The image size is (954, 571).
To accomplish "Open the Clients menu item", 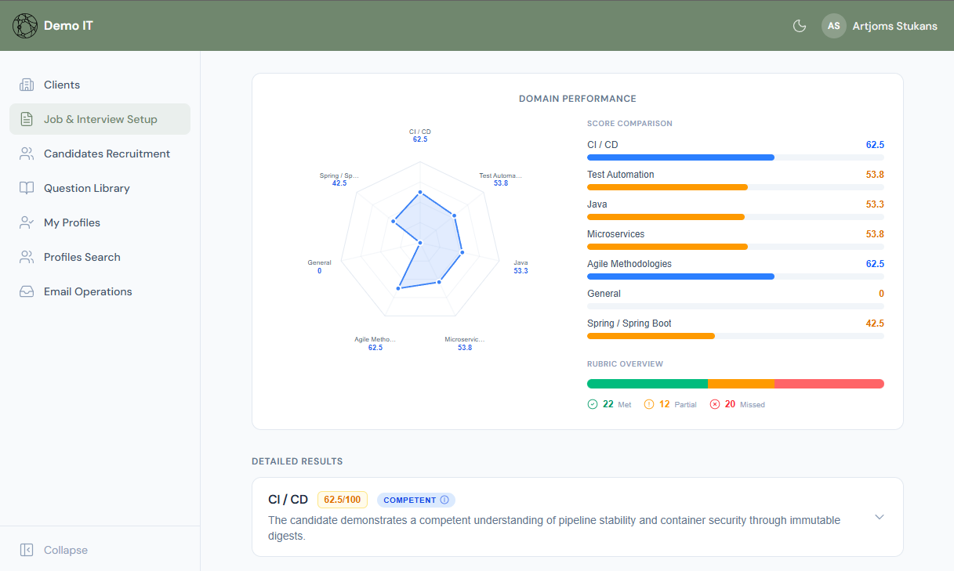I will click(100, 85).
